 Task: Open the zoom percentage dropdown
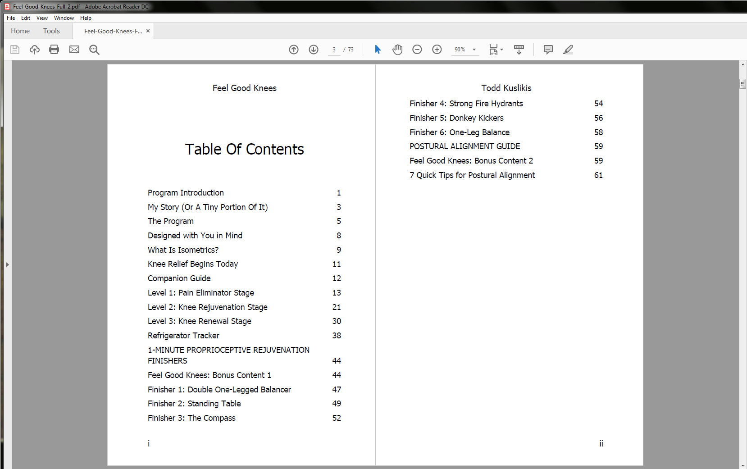473,50
